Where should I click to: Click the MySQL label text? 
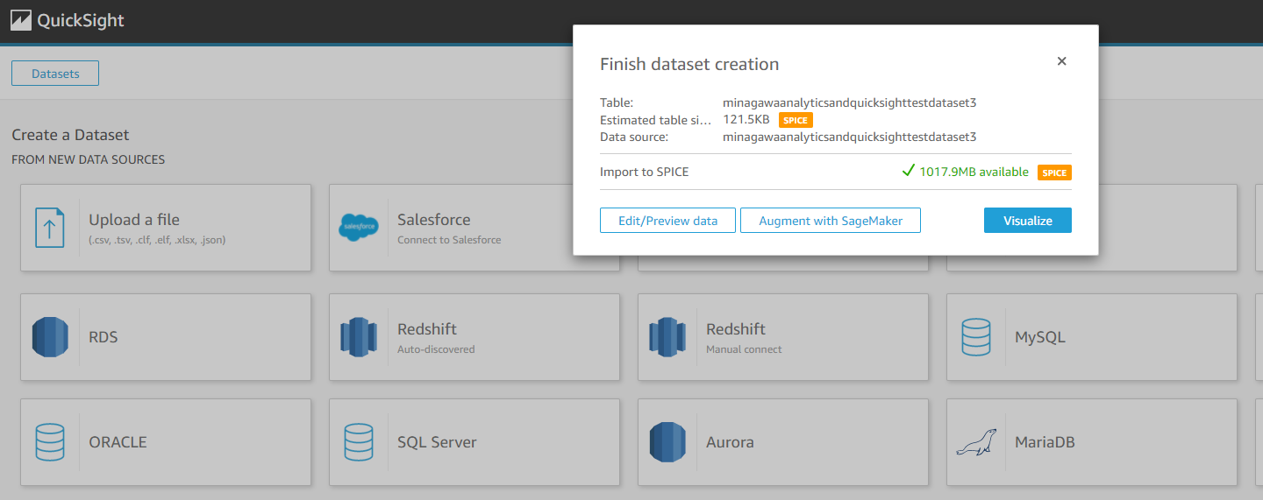[1040, 337]
